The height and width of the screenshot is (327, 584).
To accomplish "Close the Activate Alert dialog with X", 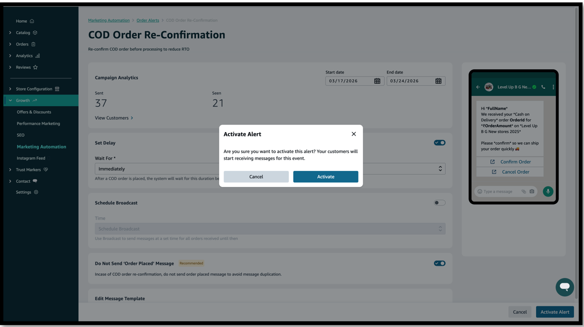I will tap(353, 134).
